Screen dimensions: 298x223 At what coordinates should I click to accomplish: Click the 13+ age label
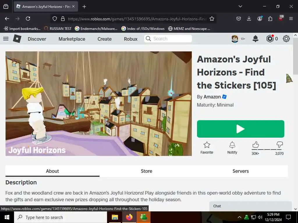243,39
